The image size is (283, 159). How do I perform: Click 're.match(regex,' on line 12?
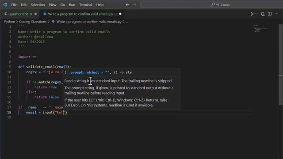tap(47, 82)
